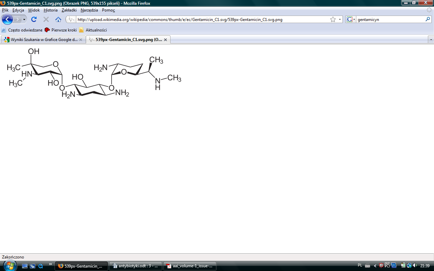Click the search box containing gentamicyn

(390, 20)
